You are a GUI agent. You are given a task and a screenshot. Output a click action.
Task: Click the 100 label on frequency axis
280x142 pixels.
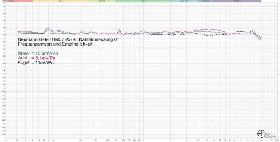[x=53, y=140]
